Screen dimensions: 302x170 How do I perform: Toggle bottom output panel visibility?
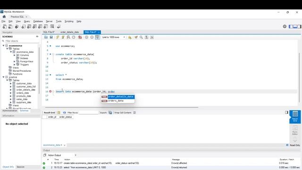295,26
